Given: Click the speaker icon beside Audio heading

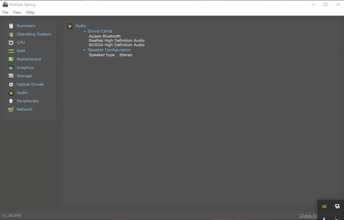Looking at the screenshot, I should pyautogui.click(x=70, y=26).
